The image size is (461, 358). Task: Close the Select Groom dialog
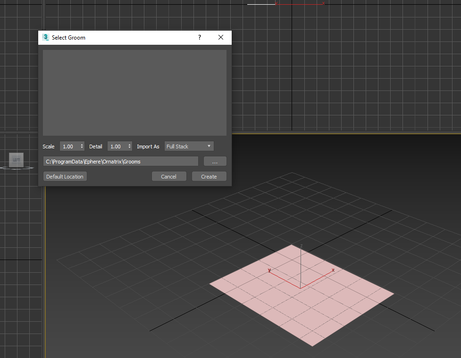coord(220,38)
